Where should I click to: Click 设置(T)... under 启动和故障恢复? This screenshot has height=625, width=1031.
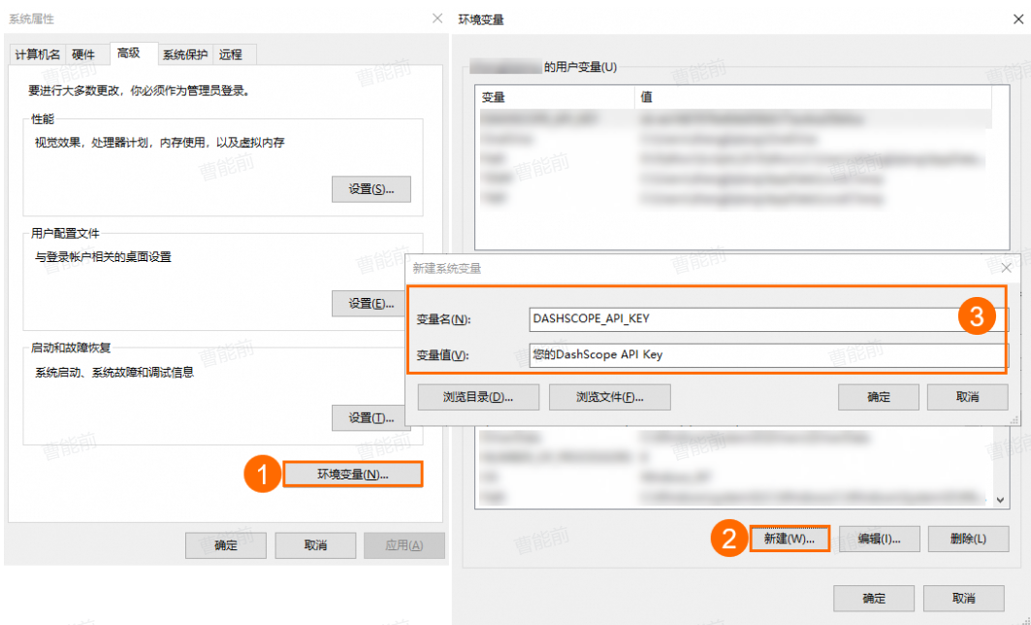tap(371, 417)
